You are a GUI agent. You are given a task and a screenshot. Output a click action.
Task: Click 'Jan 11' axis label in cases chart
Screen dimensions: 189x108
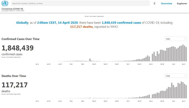[x=37, y=64]
